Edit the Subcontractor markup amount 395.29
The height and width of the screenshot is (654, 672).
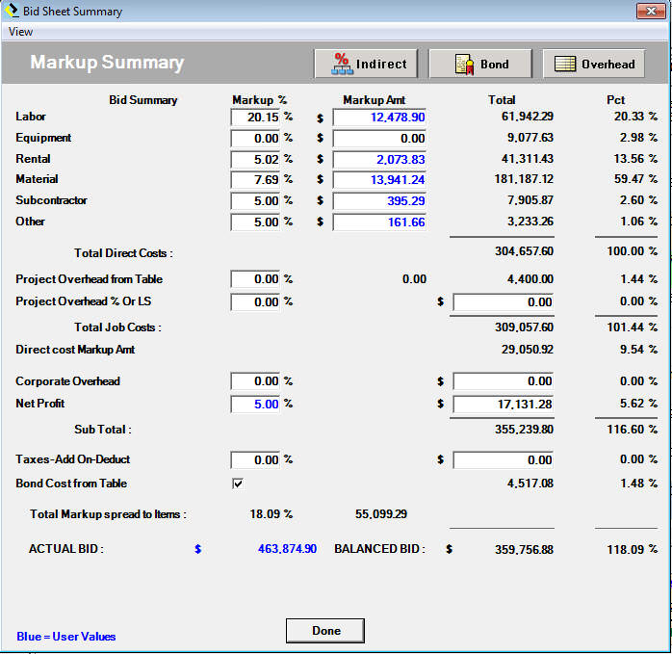(x=379, y=200)
